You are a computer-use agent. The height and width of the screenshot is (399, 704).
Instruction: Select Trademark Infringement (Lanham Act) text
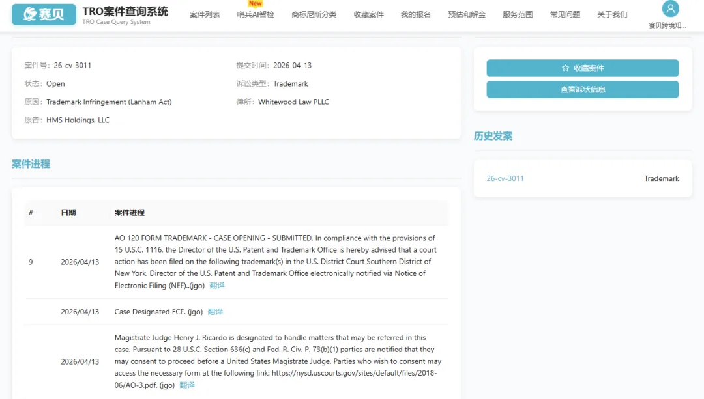tap(109, 102)
